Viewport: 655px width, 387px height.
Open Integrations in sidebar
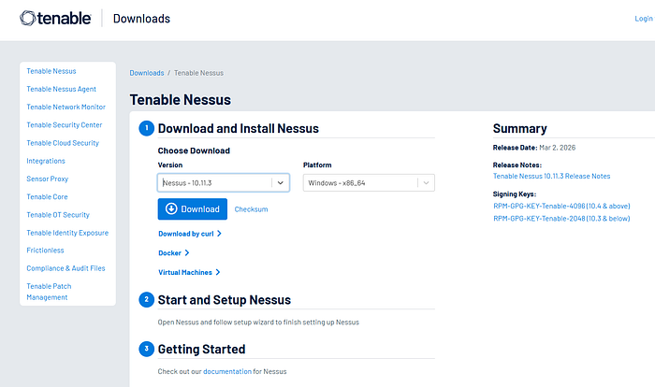[x=46, y=161]
